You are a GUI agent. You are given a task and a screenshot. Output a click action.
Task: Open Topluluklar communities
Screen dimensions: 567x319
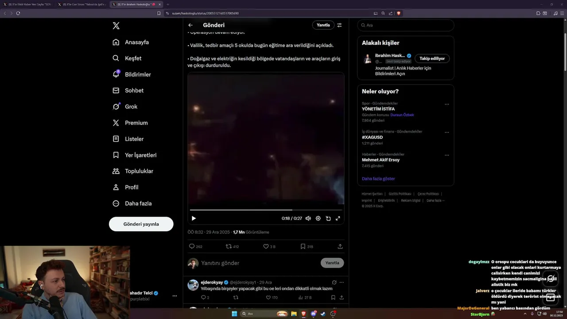[x=133, y=171]
